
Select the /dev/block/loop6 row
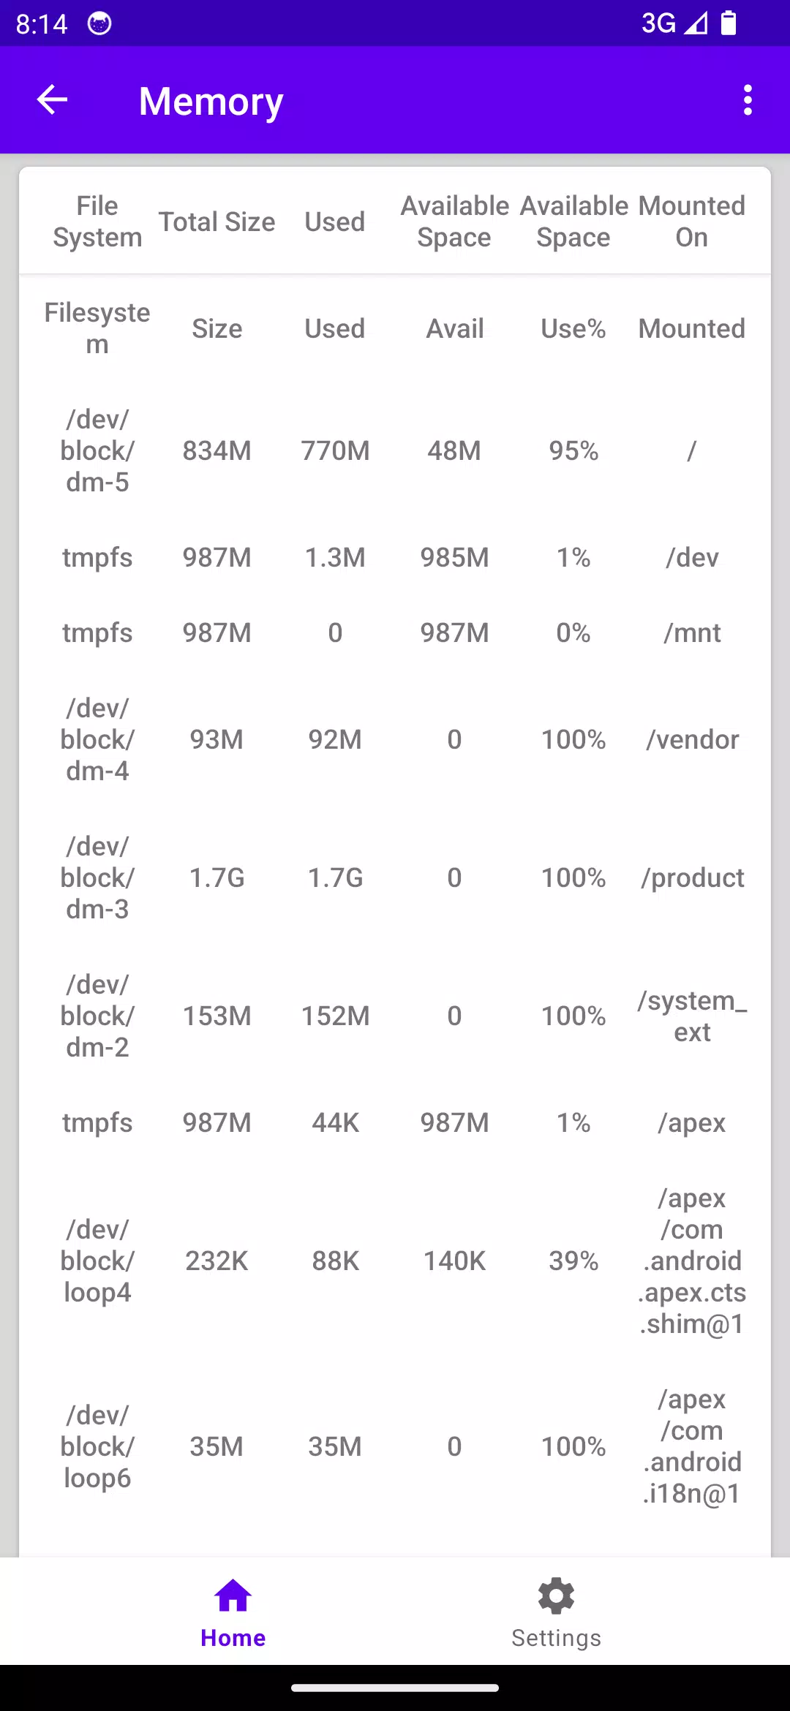coord(395,1446)
